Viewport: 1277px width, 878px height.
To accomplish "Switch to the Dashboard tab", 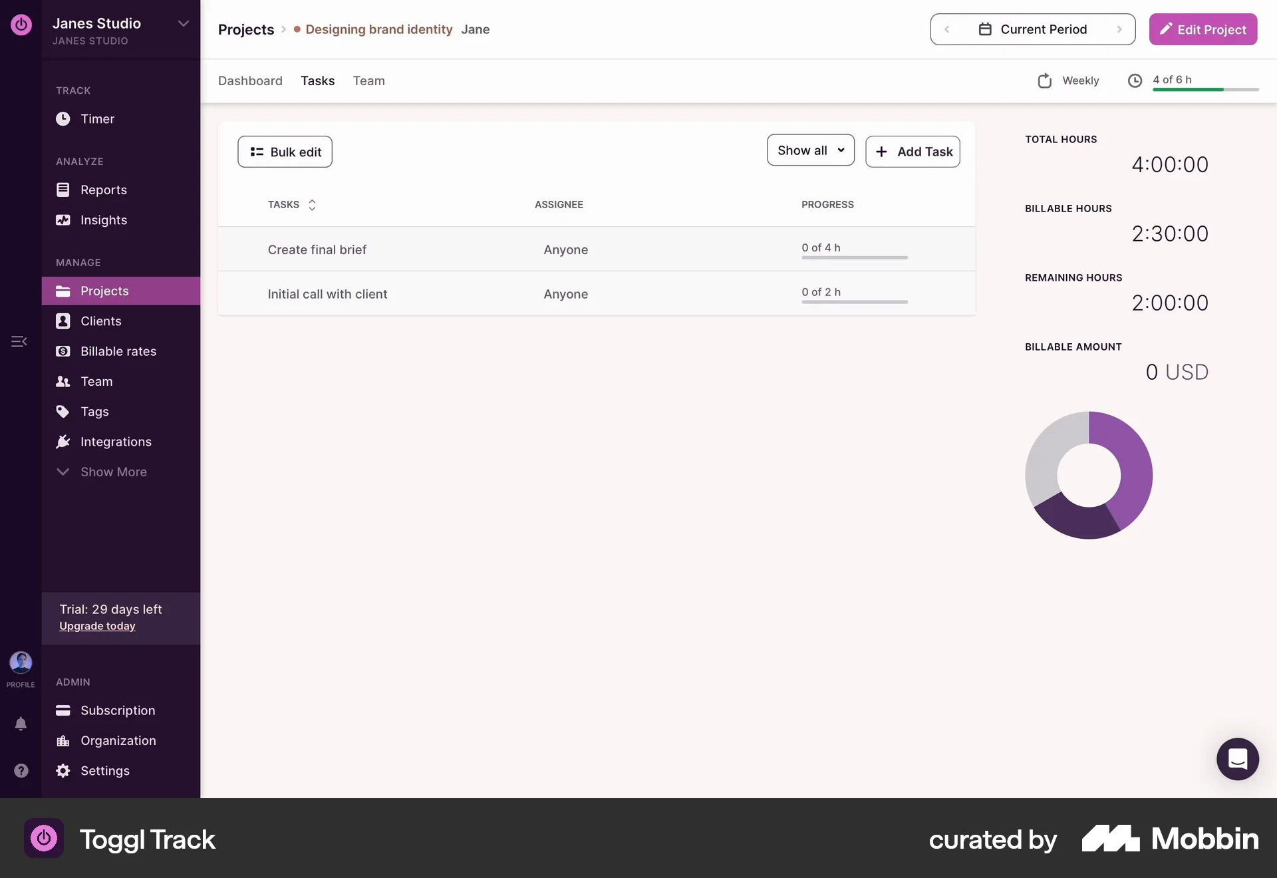I will click(250, 80).
